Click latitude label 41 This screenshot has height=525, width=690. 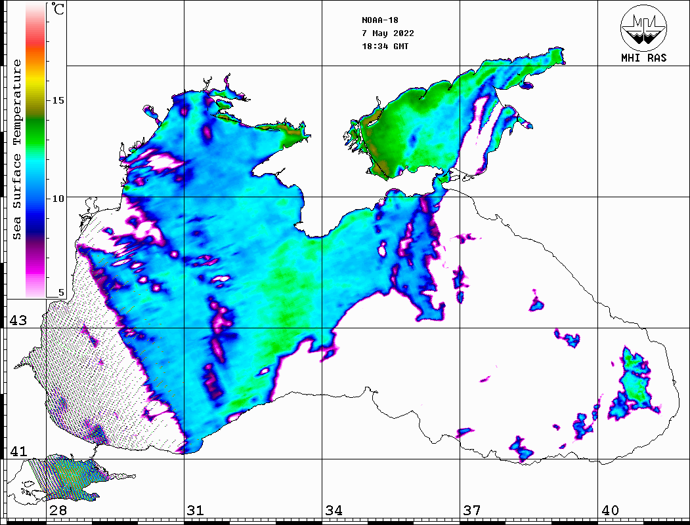tap(18, 452)
